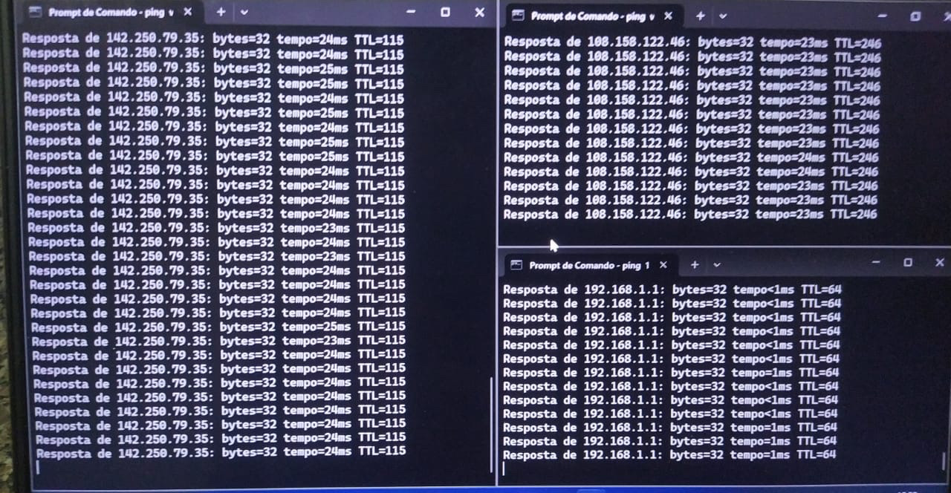The width and height of the screenshot is (951, 493).
Task: Click the scrollbar in the 142.250.79.35 terminal
Action: (491, 423)
